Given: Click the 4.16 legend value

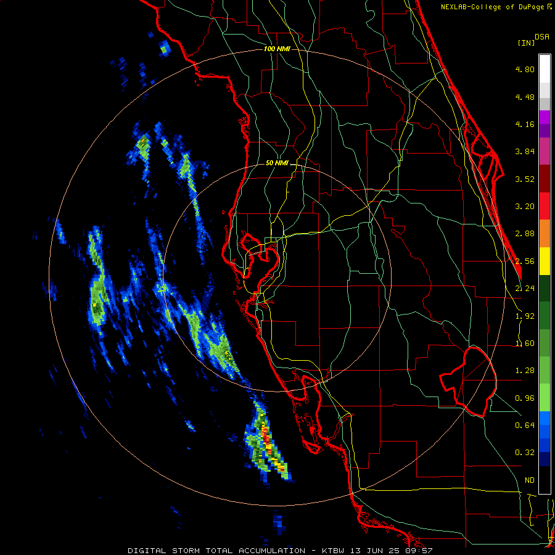Looking at the screenshot, I should point(525,124).
